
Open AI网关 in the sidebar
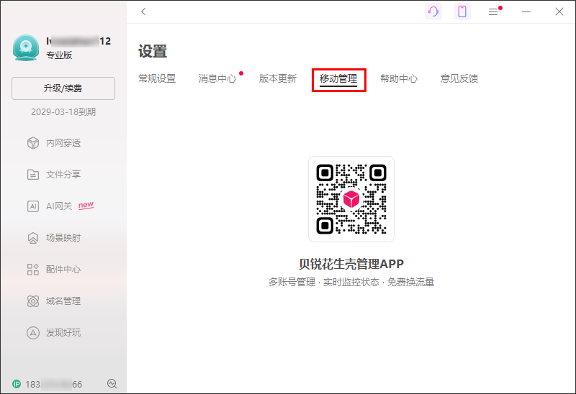[x=59, y=206]
